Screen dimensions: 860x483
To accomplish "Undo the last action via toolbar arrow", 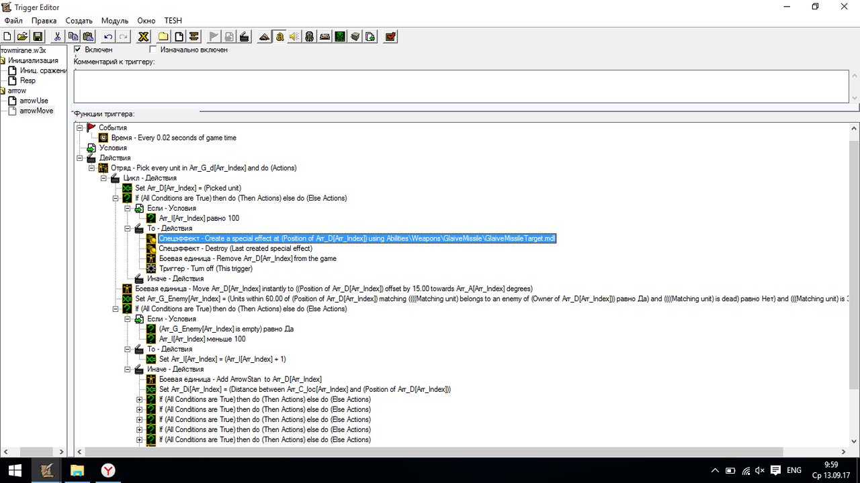I will coord(108,36).
